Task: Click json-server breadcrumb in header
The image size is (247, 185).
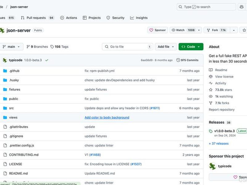Action: tap(19, 7)
